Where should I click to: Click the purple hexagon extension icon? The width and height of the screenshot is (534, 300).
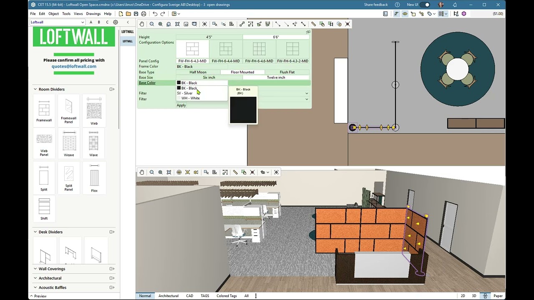pos(464,14)
